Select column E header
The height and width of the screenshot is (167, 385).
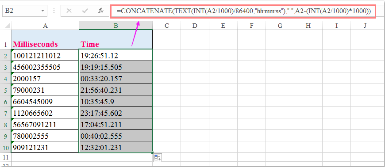(x=223, y=26)
